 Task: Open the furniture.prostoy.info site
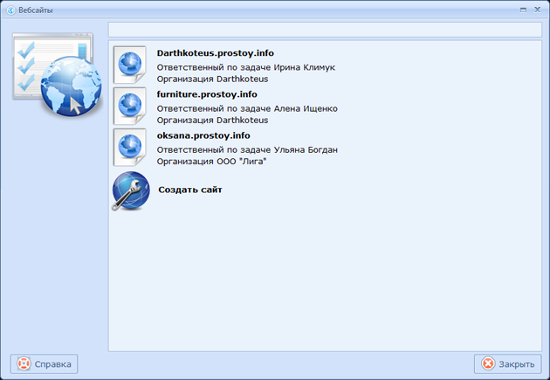click(x=207, y=94)
